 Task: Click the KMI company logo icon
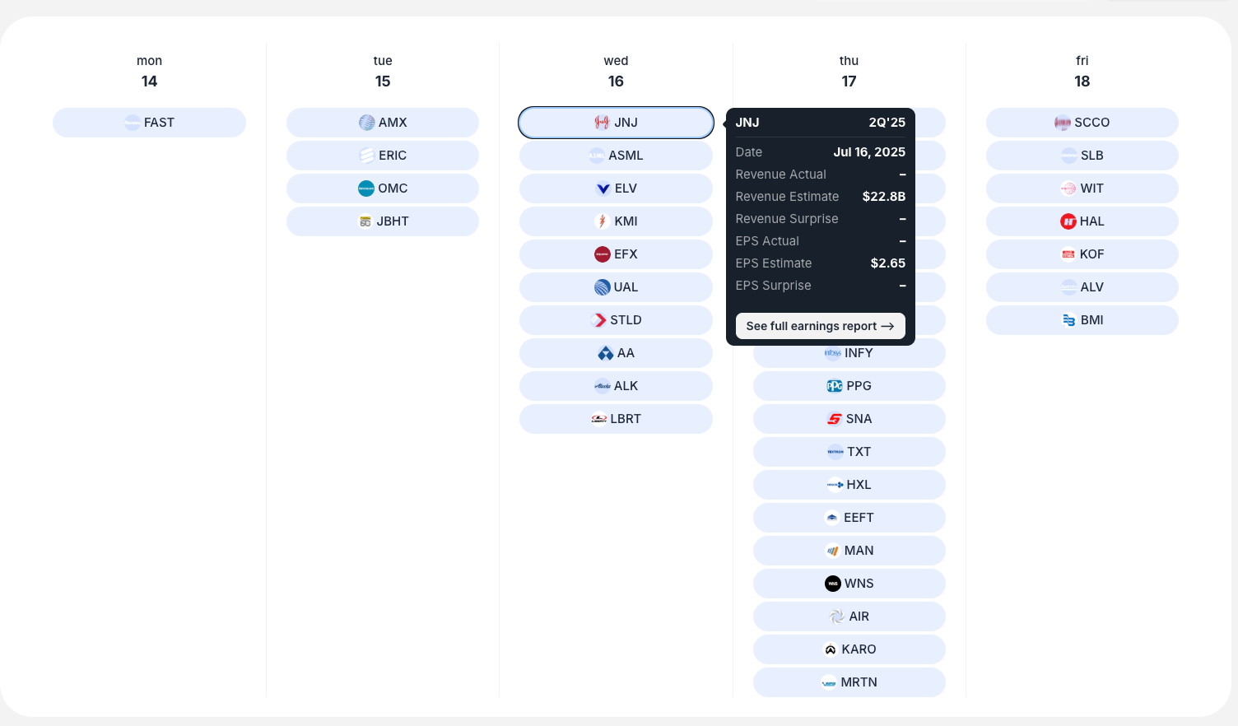(x=603, y=221)
